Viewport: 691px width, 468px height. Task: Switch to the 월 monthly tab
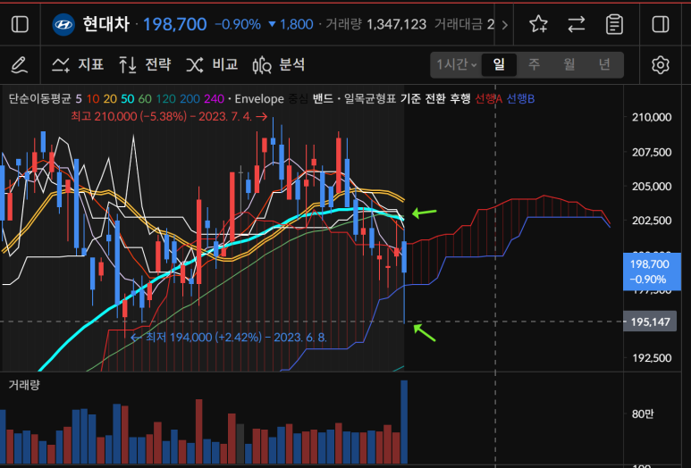569,64
